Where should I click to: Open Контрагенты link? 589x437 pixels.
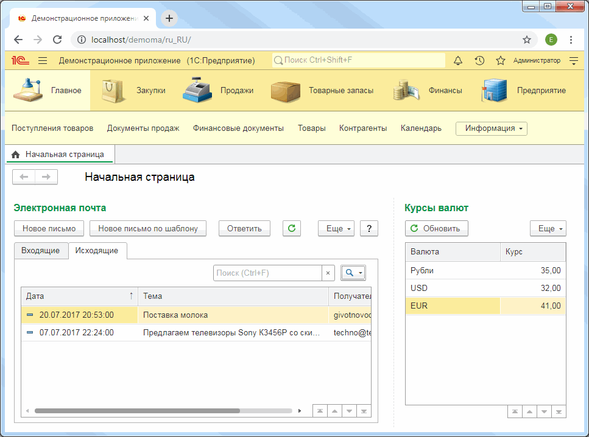pyautogui.click(x=363, y=128)
